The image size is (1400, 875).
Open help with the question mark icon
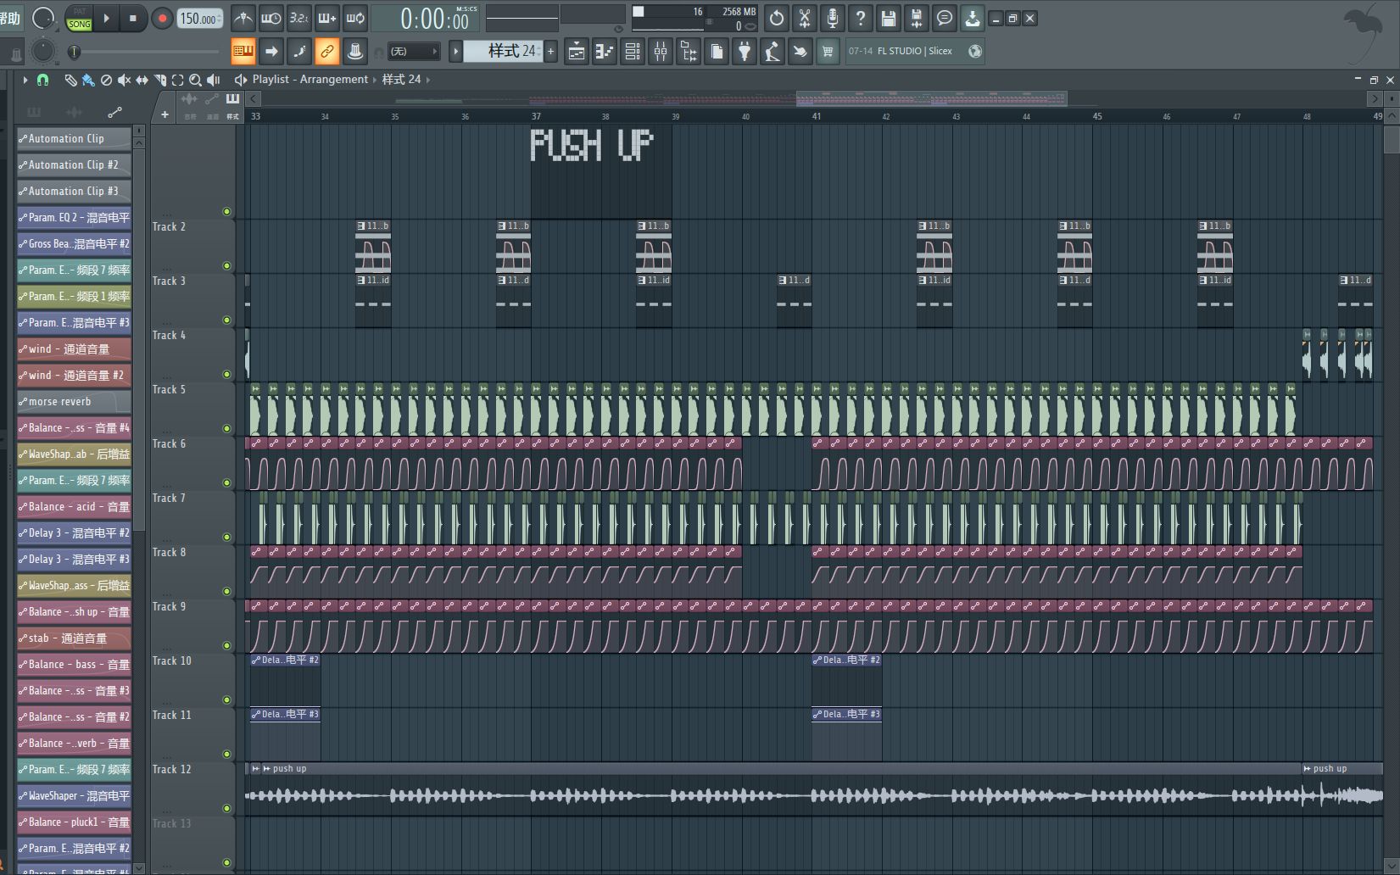pyautogui.click(x=861, y=18)
